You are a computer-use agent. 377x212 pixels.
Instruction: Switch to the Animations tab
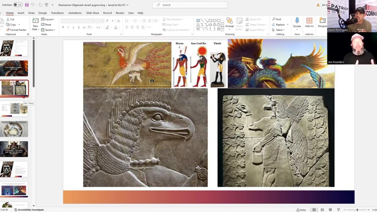click(x=75, y=13)
